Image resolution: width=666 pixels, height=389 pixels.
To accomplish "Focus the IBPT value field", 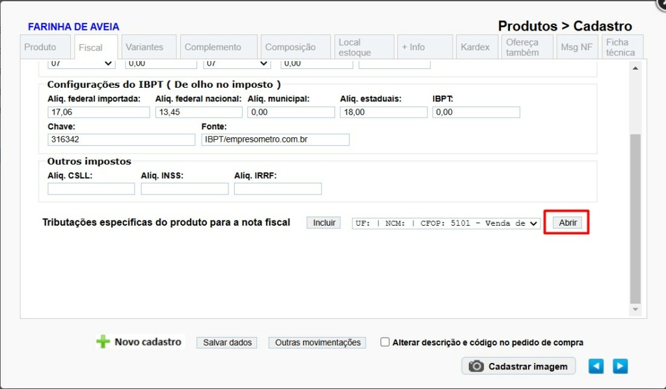I will pos(476,112).
